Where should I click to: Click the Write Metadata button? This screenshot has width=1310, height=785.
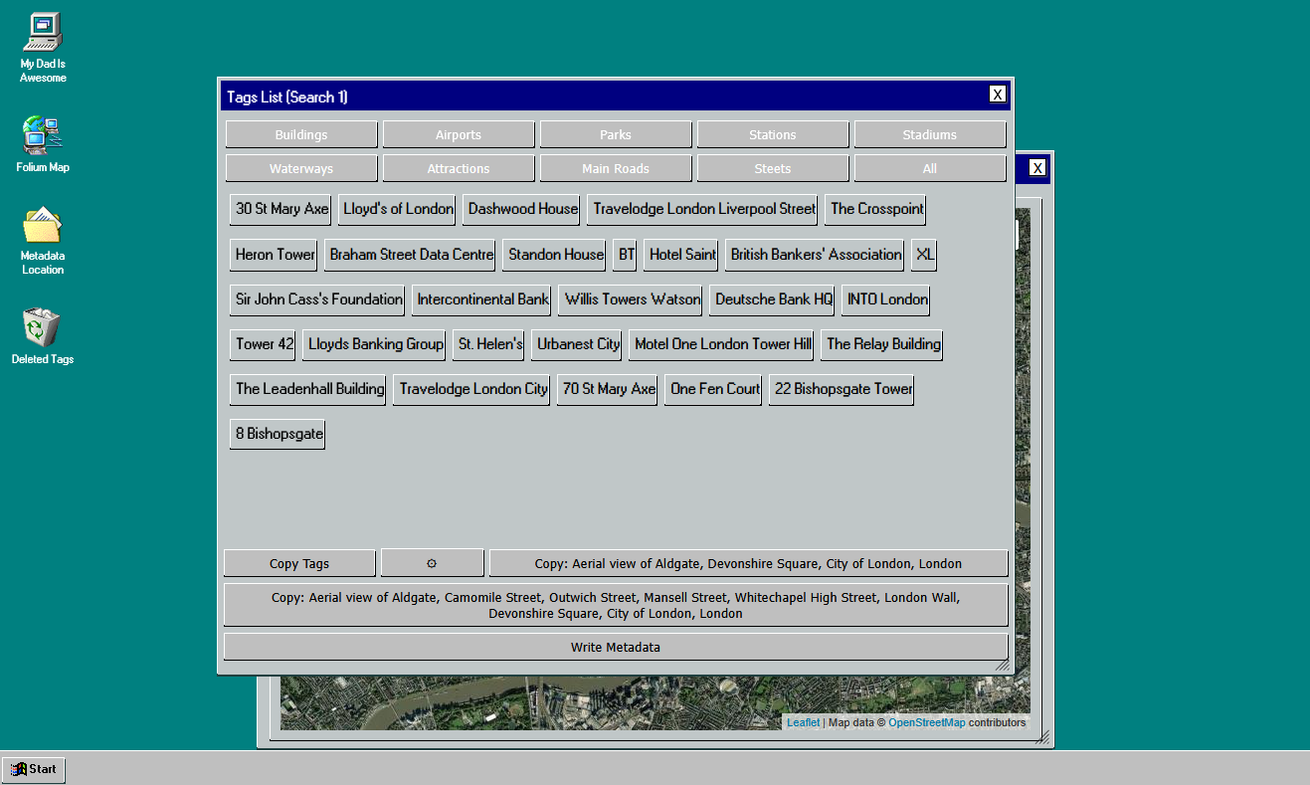[x=616, y=647]
